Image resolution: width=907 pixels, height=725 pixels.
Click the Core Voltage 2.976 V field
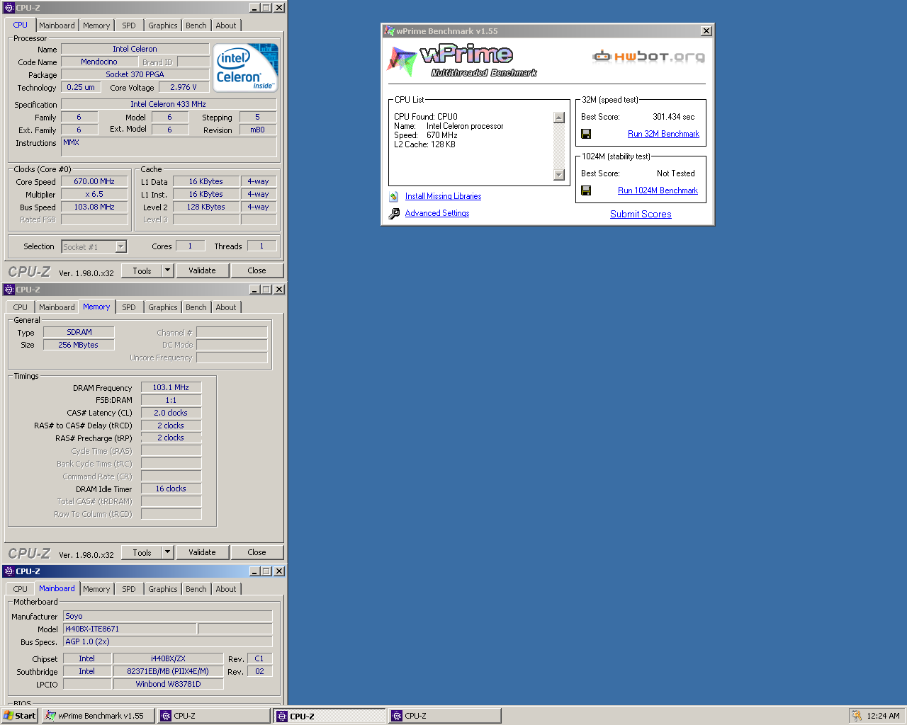(x=184, y=87)
